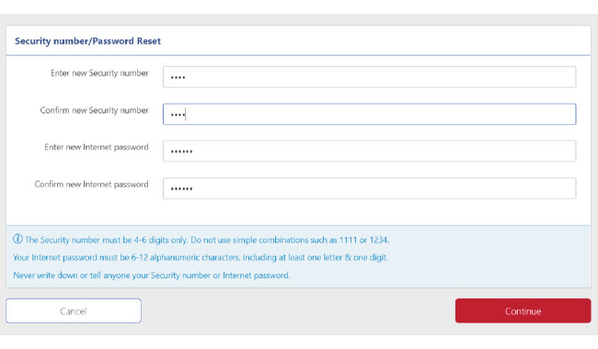This screenshot has width=598, height=349.
Task: Click the 'Security number/Password Reset' heading
Action: 87,41
